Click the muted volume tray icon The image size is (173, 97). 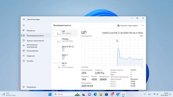[x=157, y=94]
